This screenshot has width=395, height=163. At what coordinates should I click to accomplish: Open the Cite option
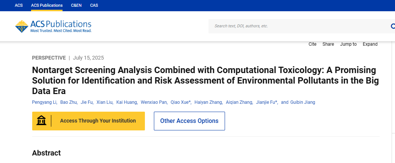tap(312, 44)
